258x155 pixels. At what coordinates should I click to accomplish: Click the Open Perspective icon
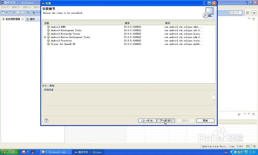(248, 13)
